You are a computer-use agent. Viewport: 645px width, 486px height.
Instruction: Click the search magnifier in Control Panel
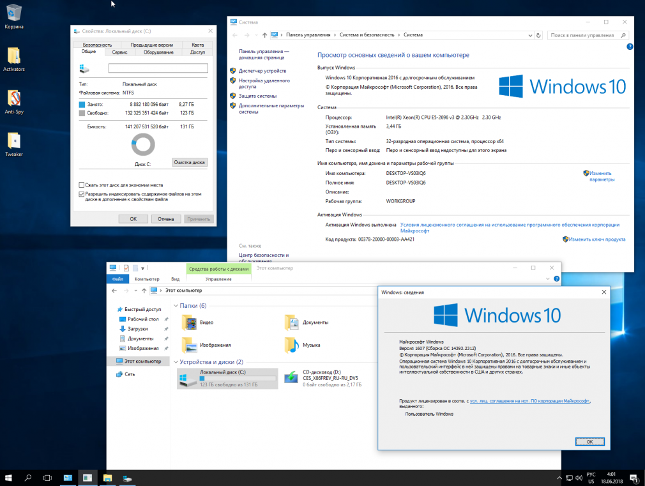click(623, 35)
